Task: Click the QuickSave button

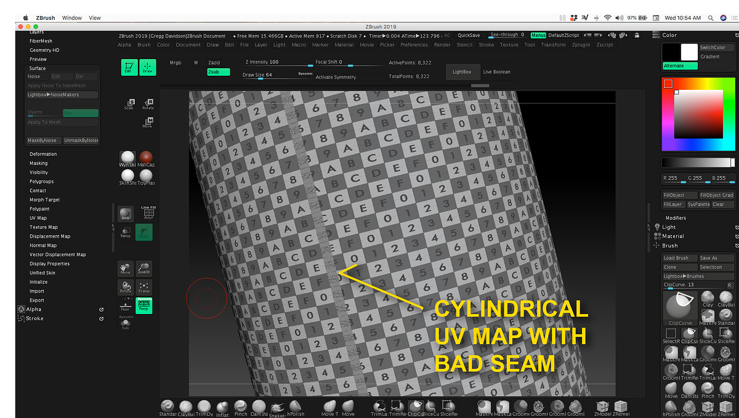Action: click(469, 35)
